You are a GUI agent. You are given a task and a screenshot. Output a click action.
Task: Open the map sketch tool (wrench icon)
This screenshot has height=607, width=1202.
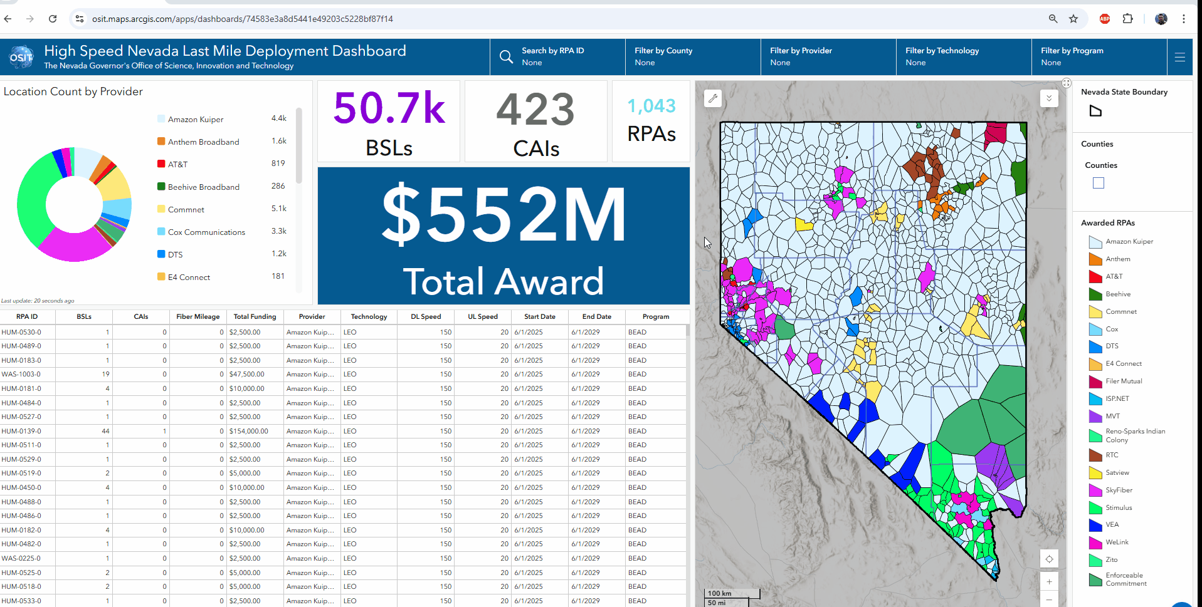(x=713, y=98)
